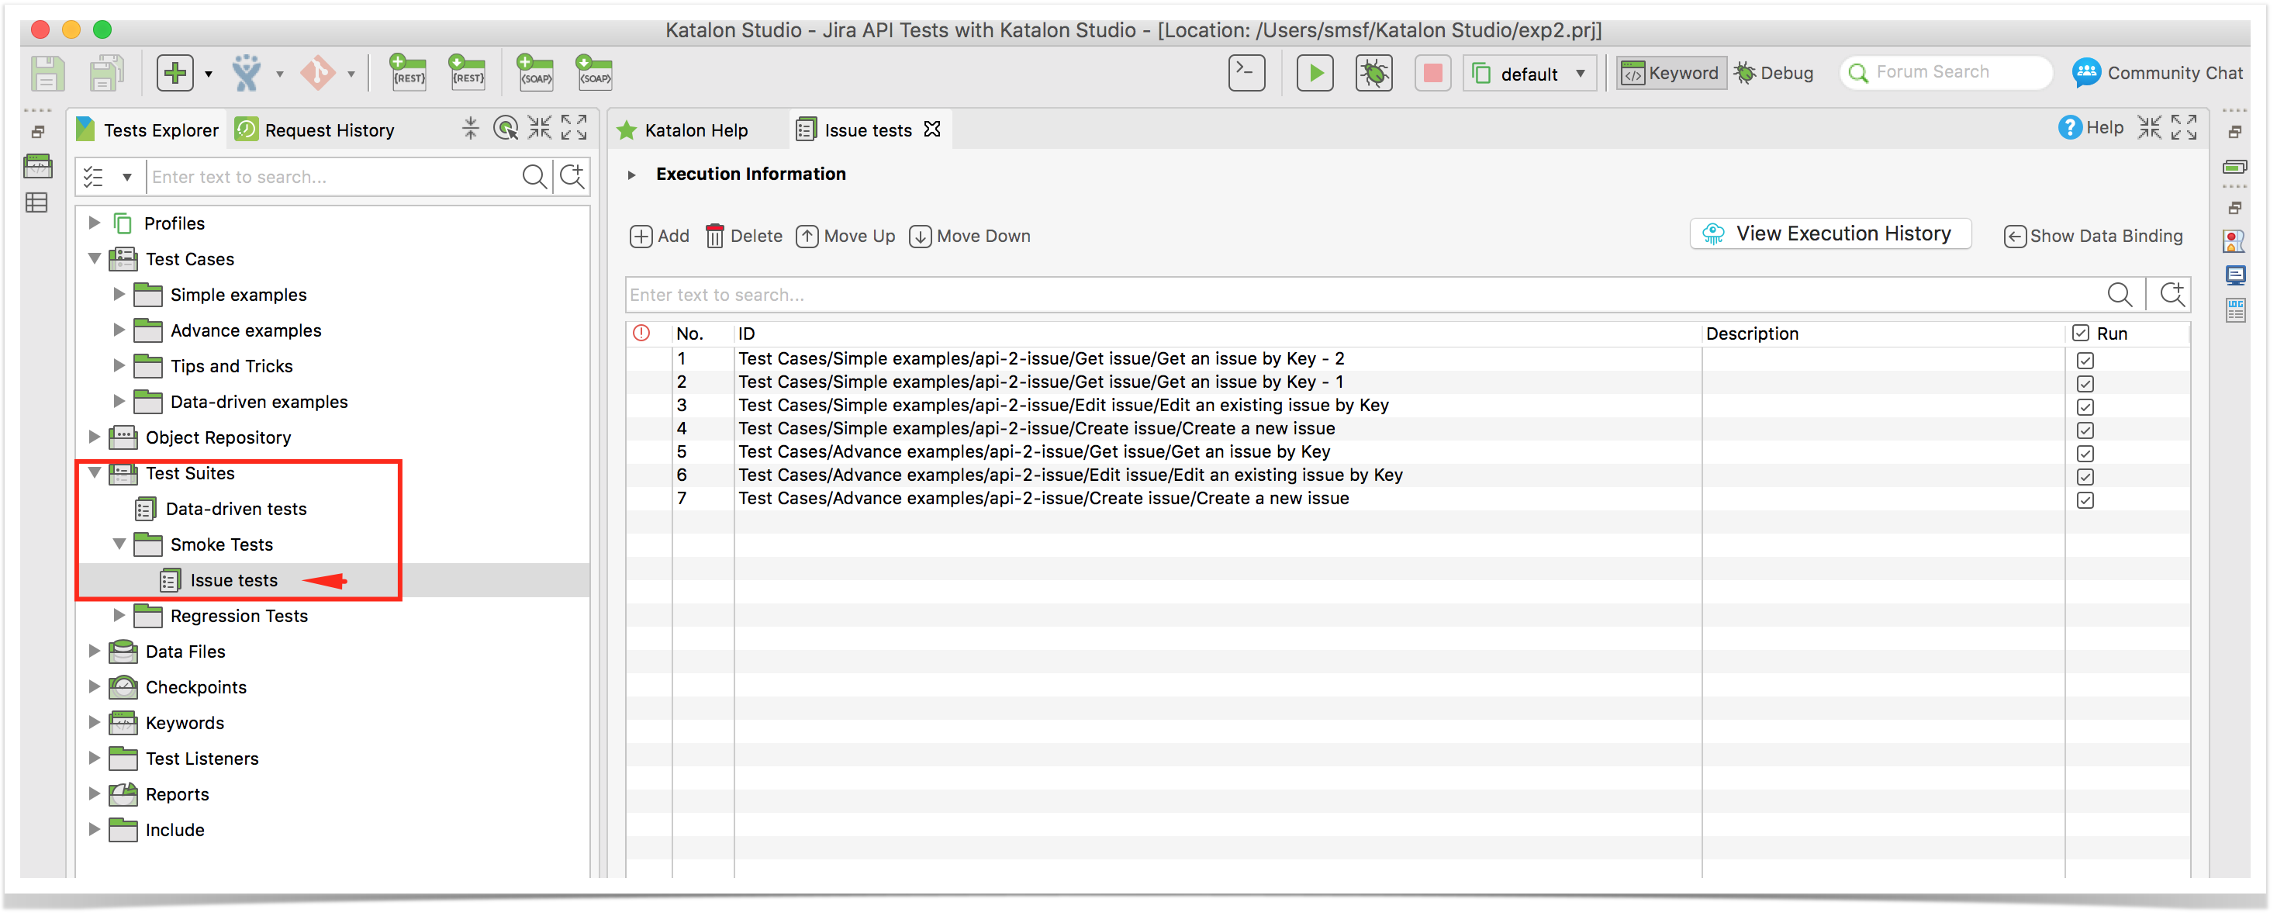Open the New item dropdown arrow

click(x=209, y=74)
